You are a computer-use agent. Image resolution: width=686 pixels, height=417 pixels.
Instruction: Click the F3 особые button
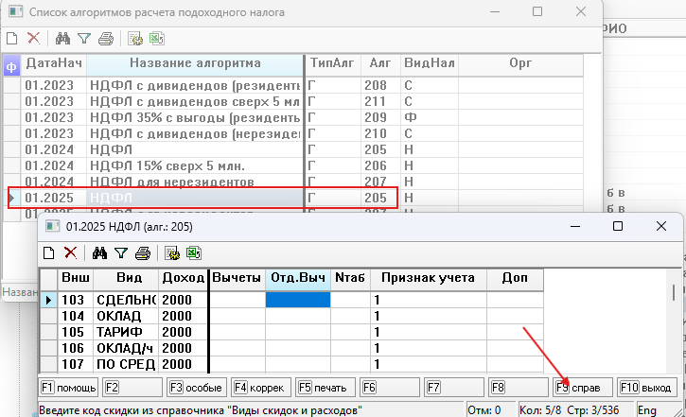[x=196, y=388]
